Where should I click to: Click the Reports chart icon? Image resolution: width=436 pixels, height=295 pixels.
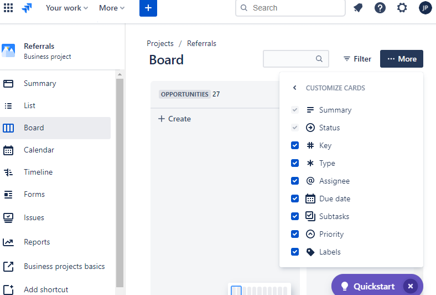(x=8, y=242)
